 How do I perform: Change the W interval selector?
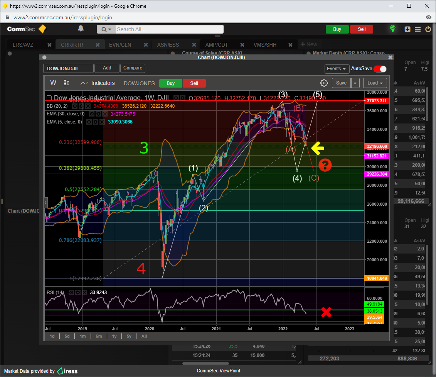(x=53, y=83)
